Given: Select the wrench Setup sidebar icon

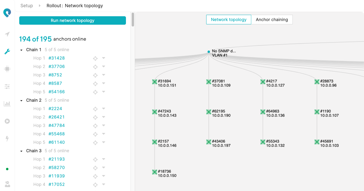Looking at the screenshot, I should (x=7, y=52).
